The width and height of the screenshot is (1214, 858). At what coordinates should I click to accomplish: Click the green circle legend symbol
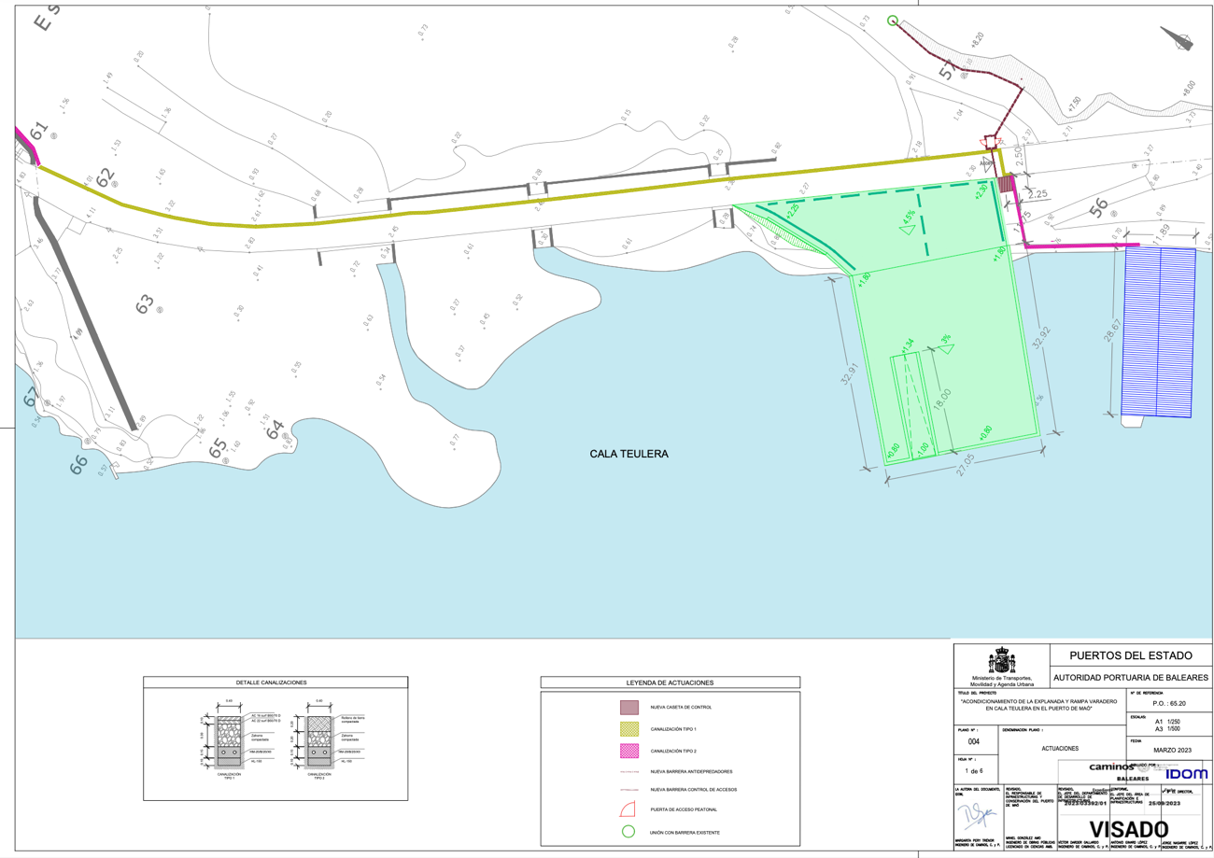click(x=628, y=831)
